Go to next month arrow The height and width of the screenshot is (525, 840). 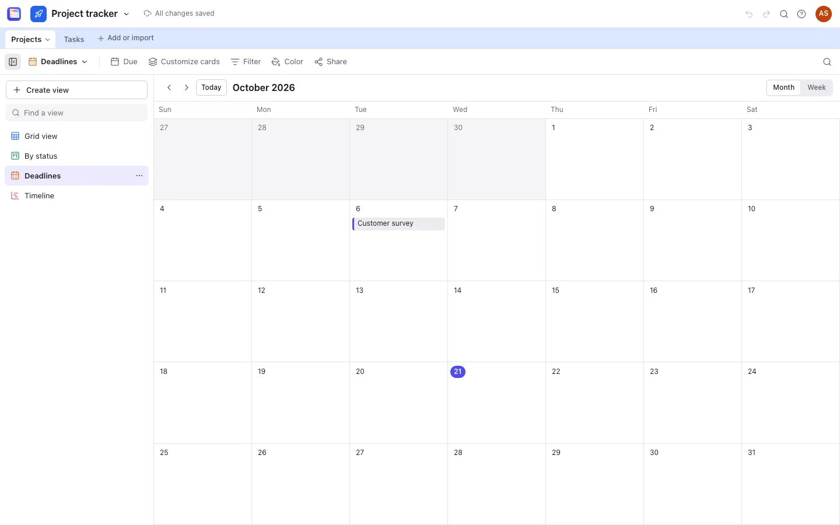187,87
